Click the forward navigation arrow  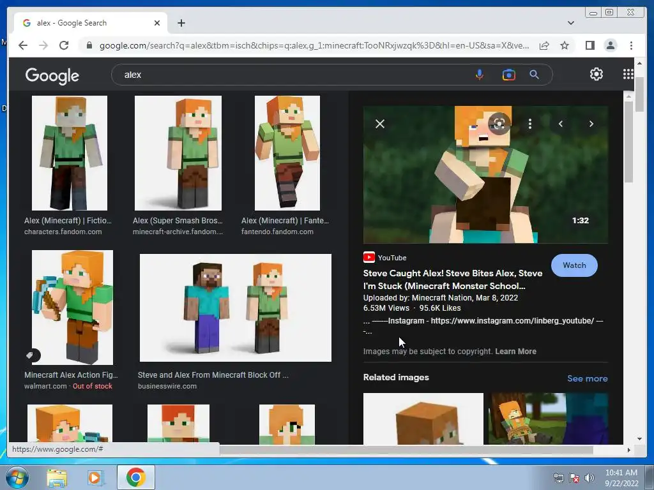click(43, 45)
